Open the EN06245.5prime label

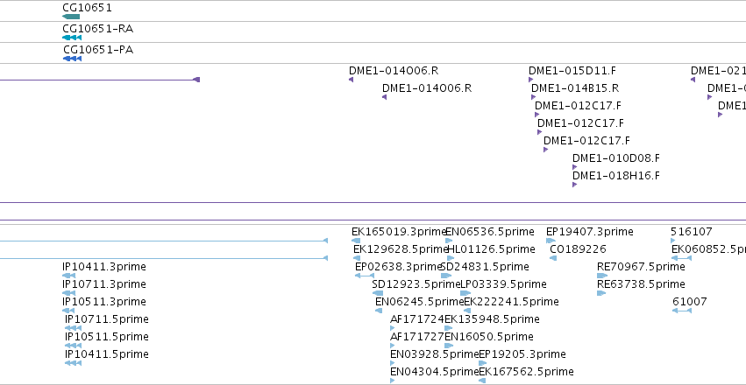point(420,302)
